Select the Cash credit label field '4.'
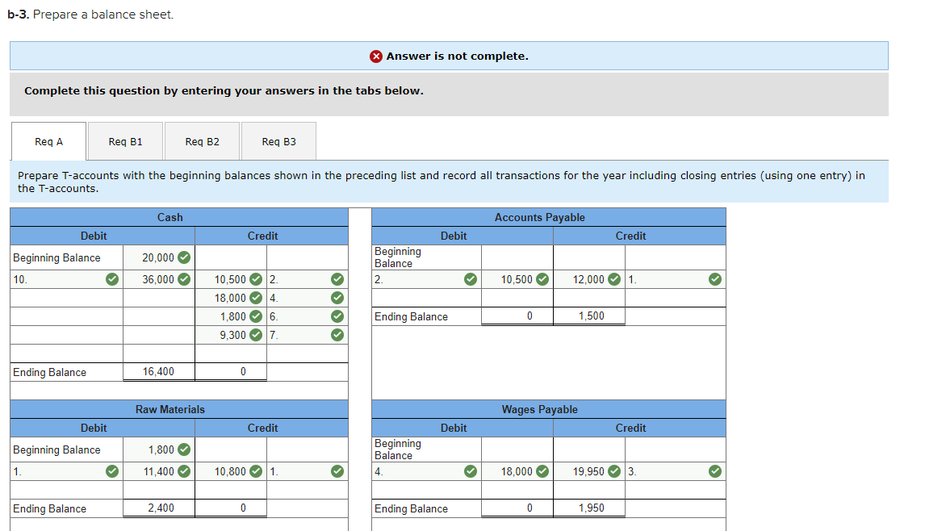 307,298
